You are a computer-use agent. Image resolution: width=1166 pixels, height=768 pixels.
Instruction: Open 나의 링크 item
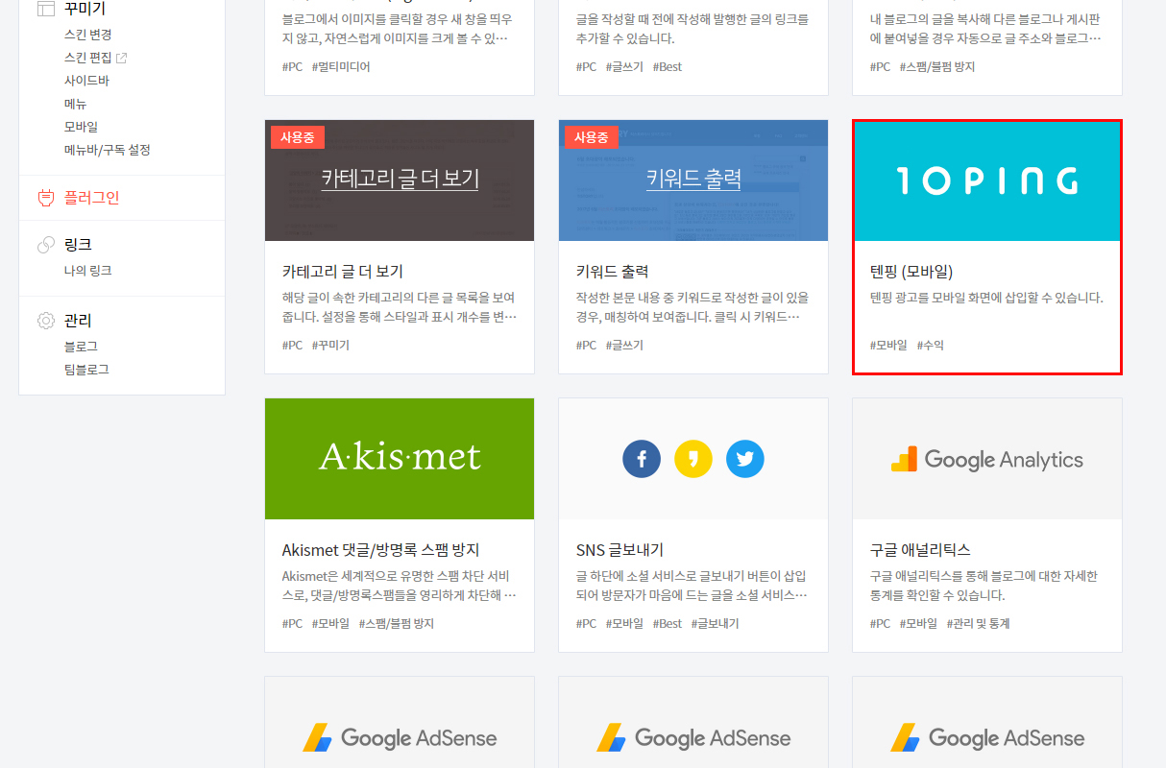click(x=88, y=271)
